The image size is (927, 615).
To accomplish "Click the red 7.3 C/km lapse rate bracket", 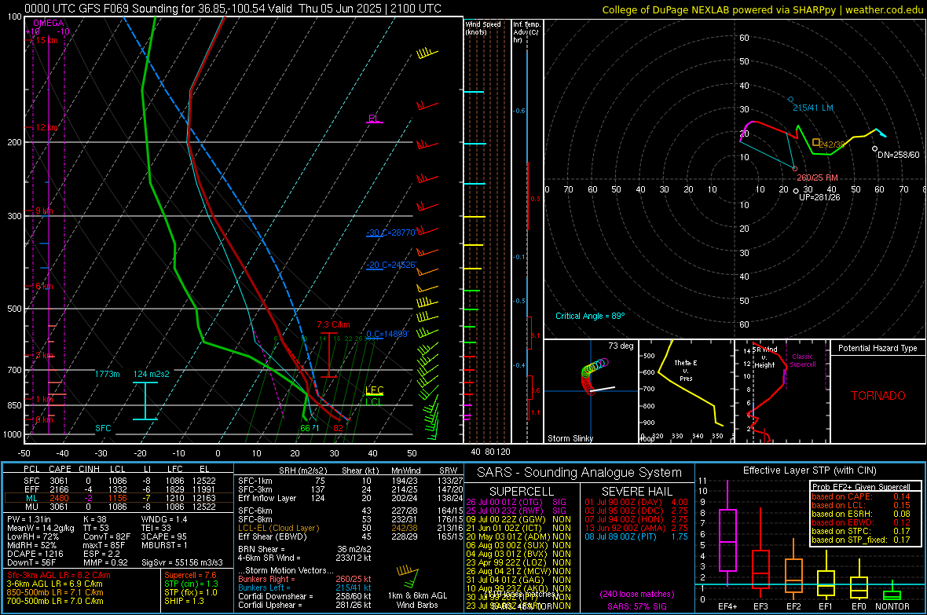I will pyautogui.click(x=328, y=355).
